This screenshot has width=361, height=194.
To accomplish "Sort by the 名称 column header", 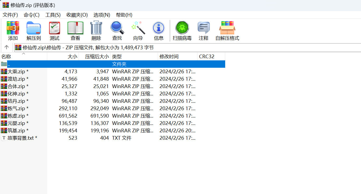I will (x=23, y=56).
